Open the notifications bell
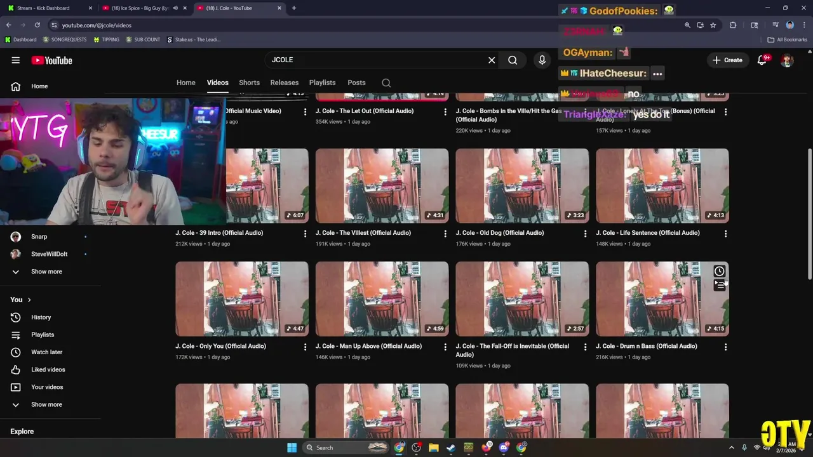Image resolution: width=813 pixels, height=457 pixels. click(x=762, y=60)
